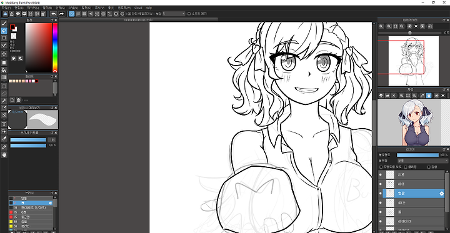Select the Brush tool in left toolbar
The width and height of the screenshot is (450, 233).
pyautogui.click(x=4, y=23)
